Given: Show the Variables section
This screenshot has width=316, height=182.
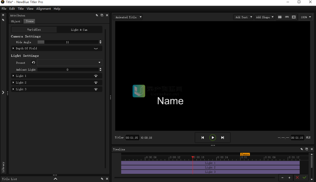Looking at the screenshot, I should 34,29.
